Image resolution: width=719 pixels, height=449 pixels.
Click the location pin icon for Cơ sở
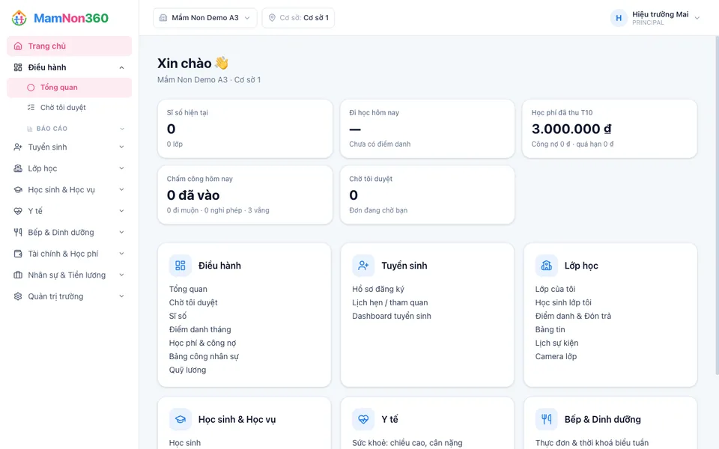point(272,18)
